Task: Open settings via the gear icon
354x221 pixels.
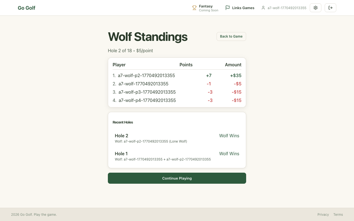Action: point(316,8)
